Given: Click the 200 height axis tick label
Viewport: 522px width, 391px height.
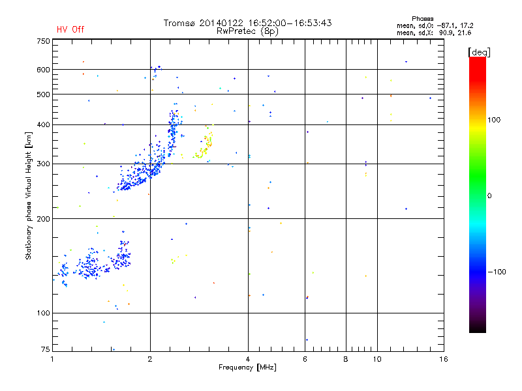Looking at the screenshot, I should tap(43, 219).
